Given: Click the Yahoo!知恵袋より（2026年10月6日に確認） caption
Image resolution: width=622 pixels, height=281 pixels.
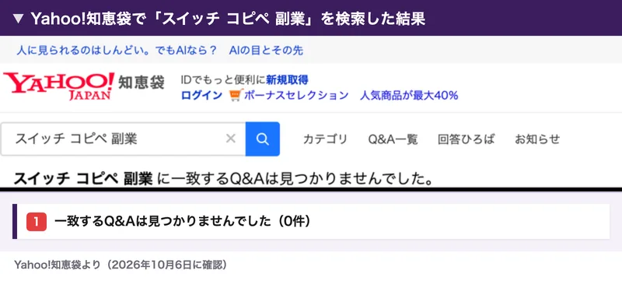Looking at the screenshot, I should 121,265.
